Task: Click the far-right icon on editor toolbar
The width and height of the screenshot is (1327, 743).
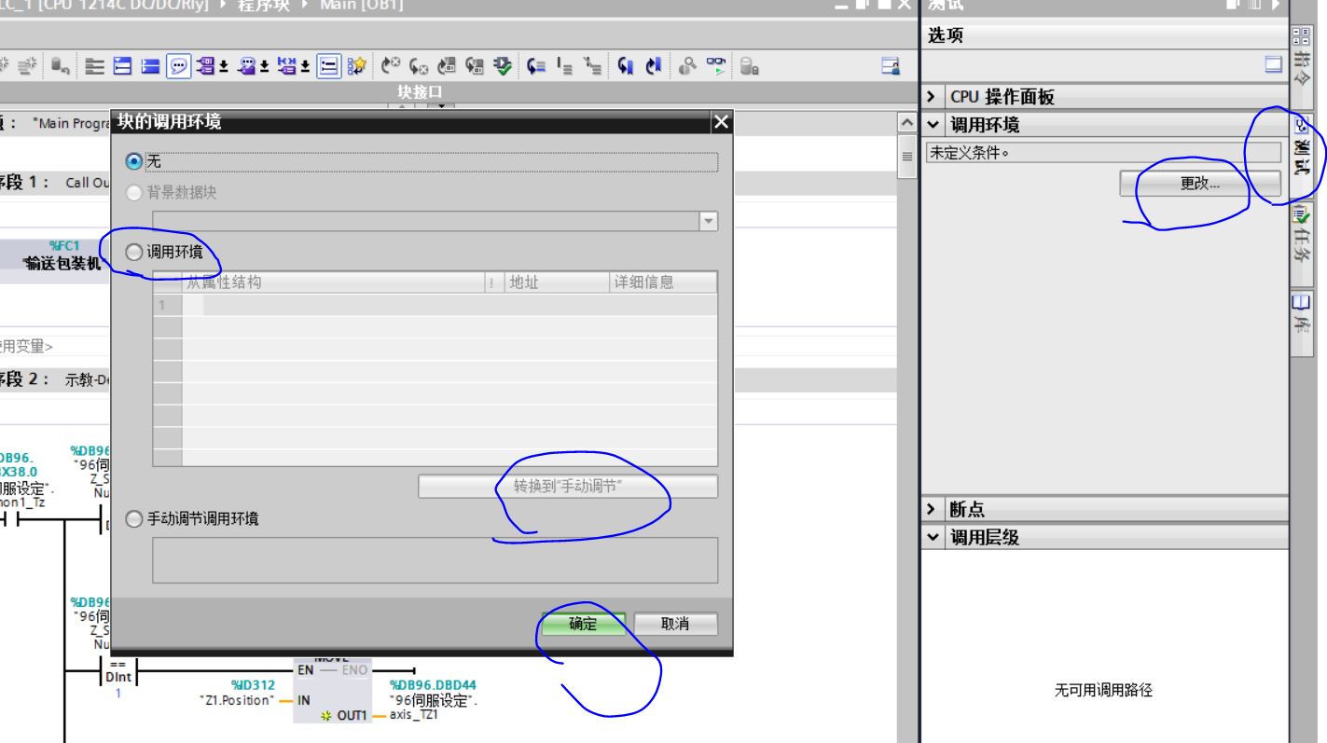Action: point(891,63)
